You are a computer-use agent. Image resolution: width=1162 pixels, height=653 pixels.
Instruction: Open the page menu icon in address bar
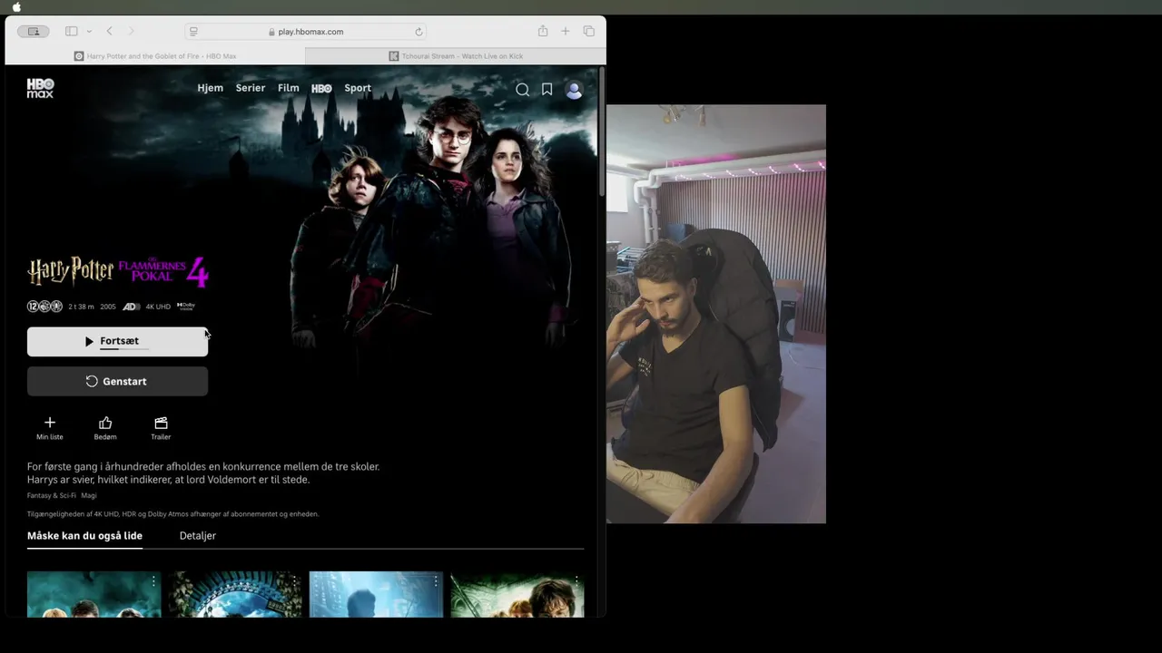point(193,32)
